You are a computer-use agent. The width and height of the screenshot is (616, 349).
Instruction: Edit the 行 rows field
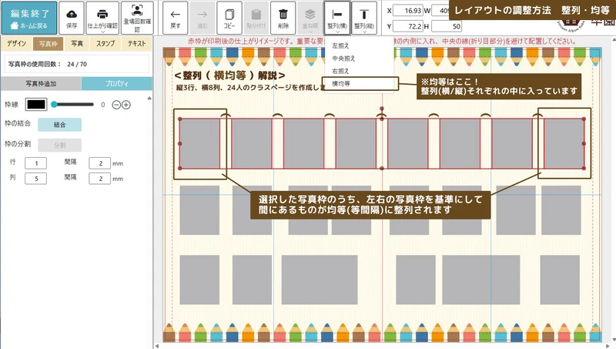(35, 163)
